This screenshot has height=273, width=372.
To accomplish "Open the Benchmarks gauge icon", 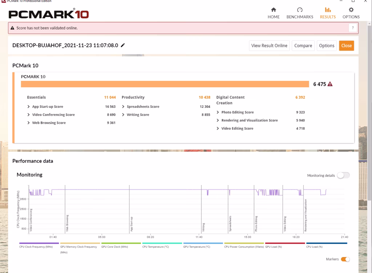I will [300, 10].
